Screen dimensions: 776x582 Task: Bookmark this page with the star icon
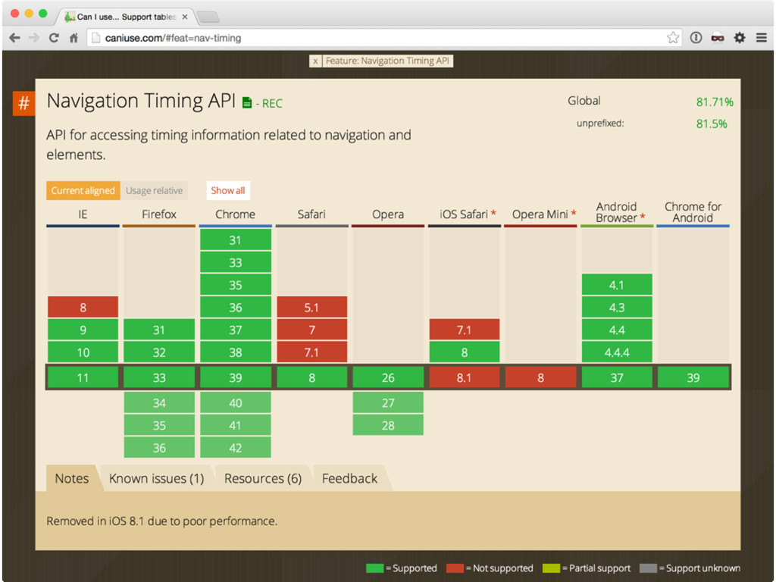coord(673,38)
